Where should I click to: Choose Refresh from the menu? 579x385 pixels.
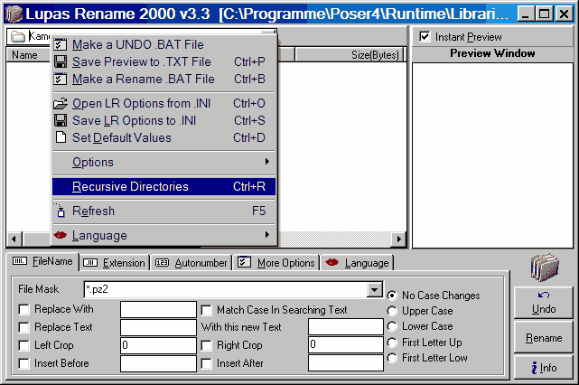click(164, 211)
